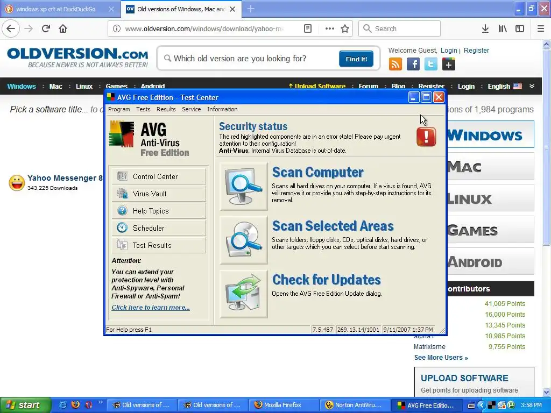Click the Check for Updates icon
The height and width of the screenshot is (413, 551).
[244, 294]
